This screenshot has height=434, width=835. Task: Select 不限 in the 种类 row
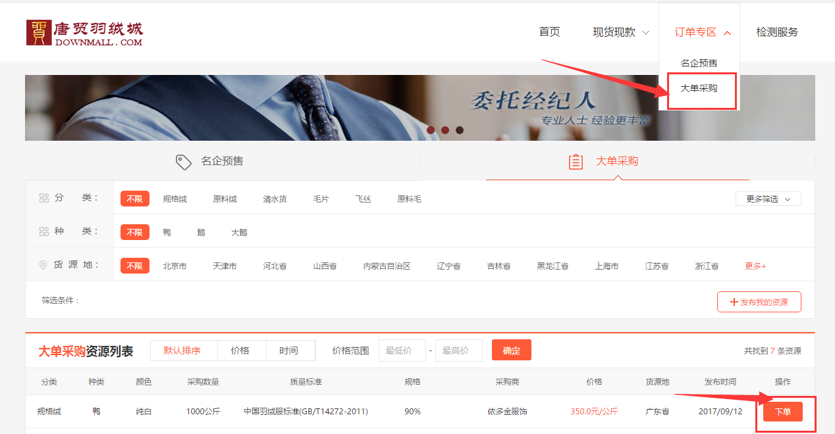(x=135, y=232)
